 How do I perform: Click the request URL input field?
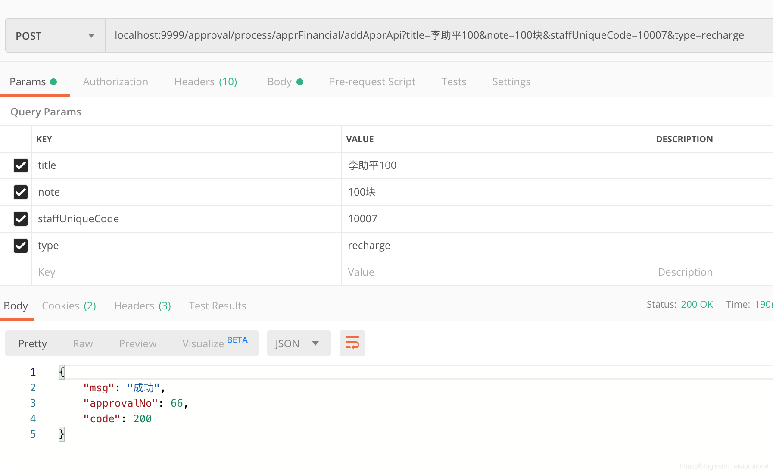coord(388,35)
